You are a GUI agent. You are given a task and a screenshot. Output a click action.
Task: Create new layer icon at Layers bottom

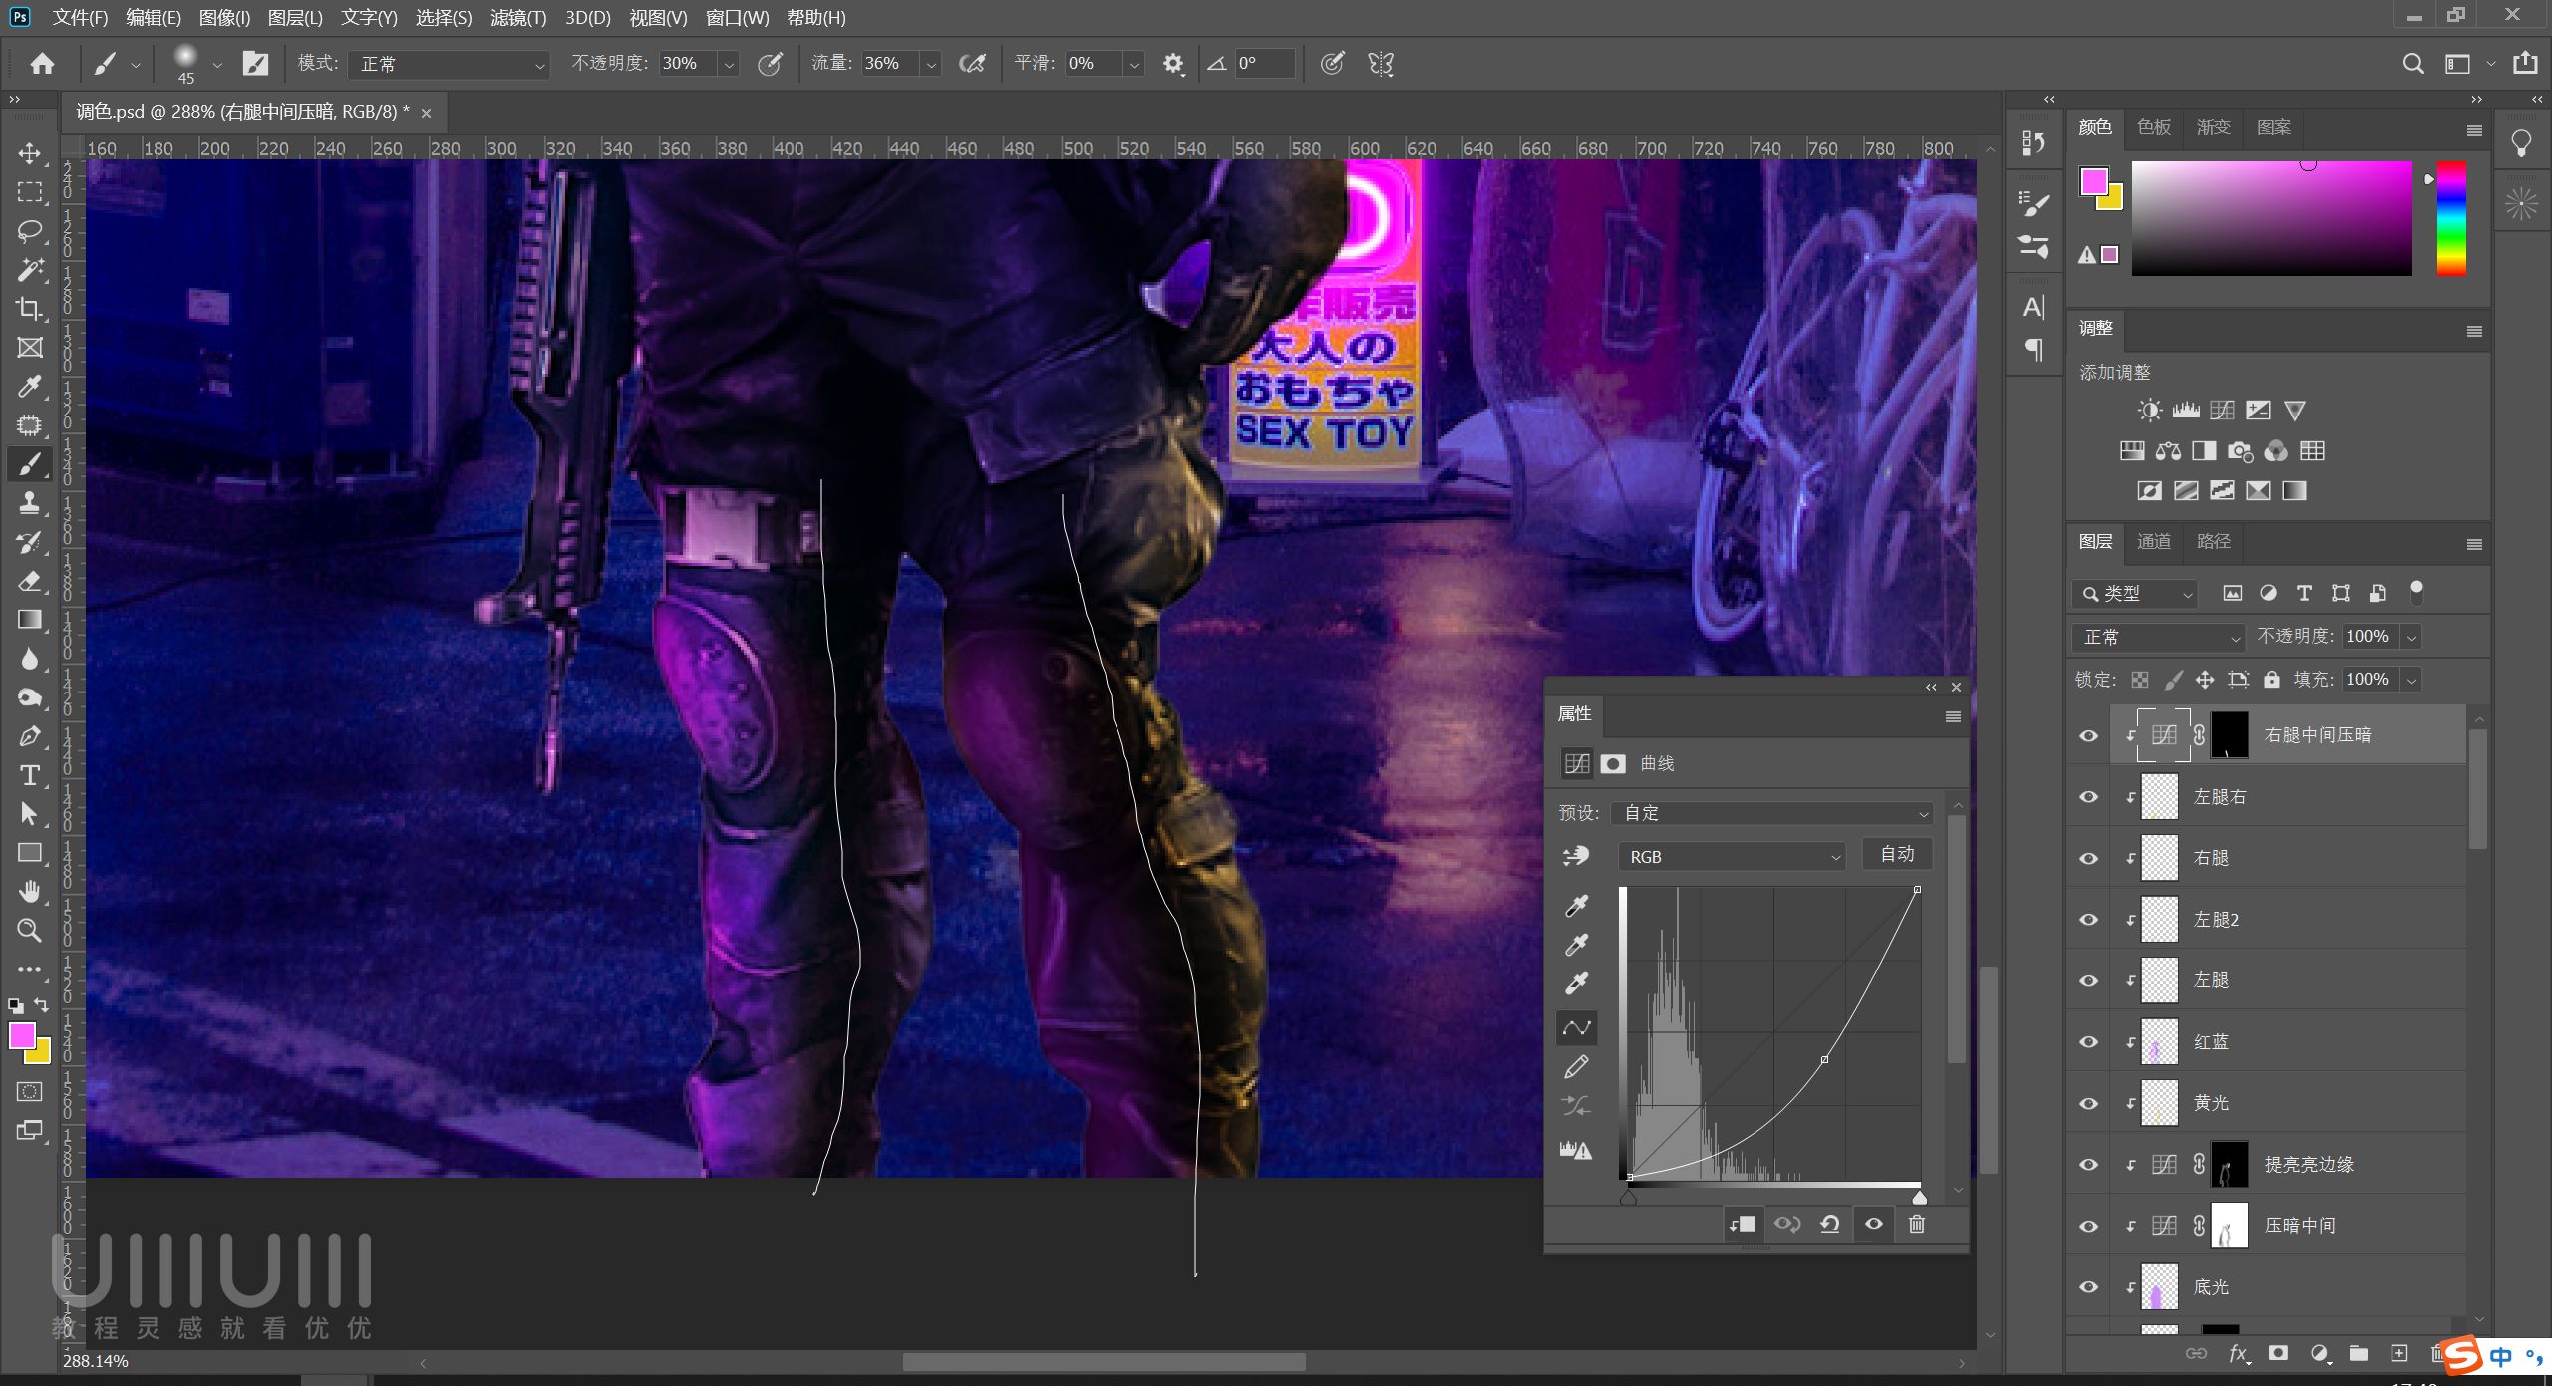click(2399, 1353)
